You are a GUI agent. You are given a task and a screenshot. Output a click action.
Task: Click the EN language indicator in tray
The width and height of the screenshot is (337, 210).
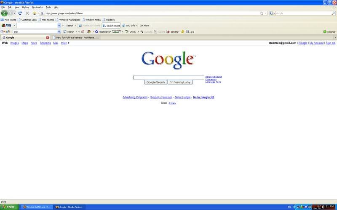[289, 207]
